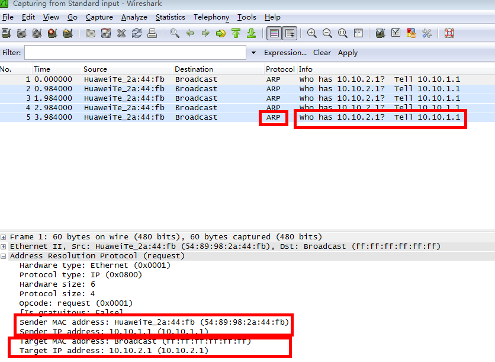The image size is (495, 362).
Task: Open the filter history dropdown arrow
Action: (x=253, y=53)
